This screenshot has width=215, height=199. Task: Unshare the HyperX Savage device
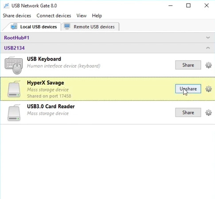188,89
